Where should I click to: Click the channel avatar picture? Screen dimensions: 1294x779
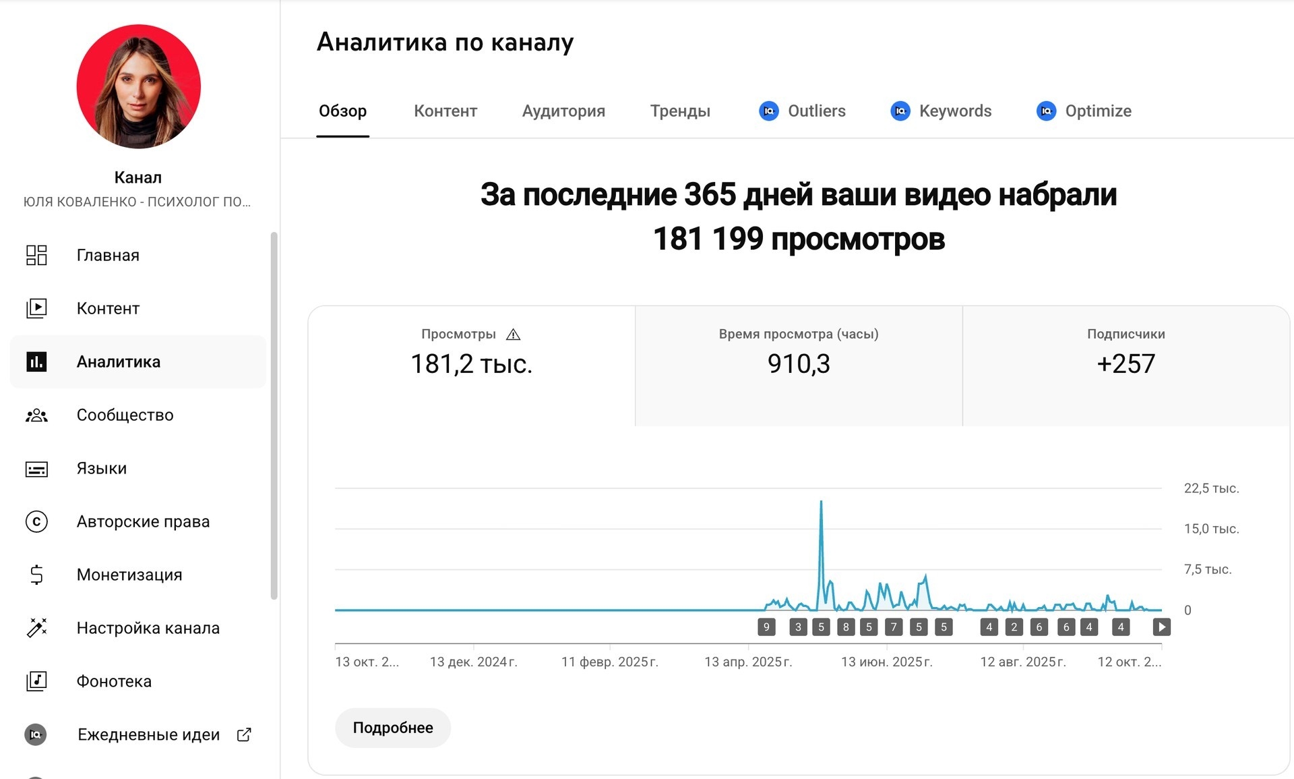click(x=139, y=86)
